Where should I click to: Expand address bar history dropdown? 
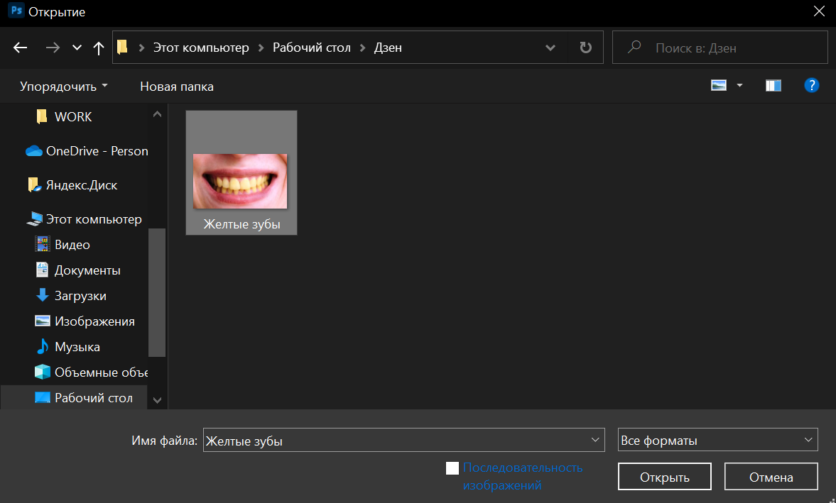coord(550,48)
